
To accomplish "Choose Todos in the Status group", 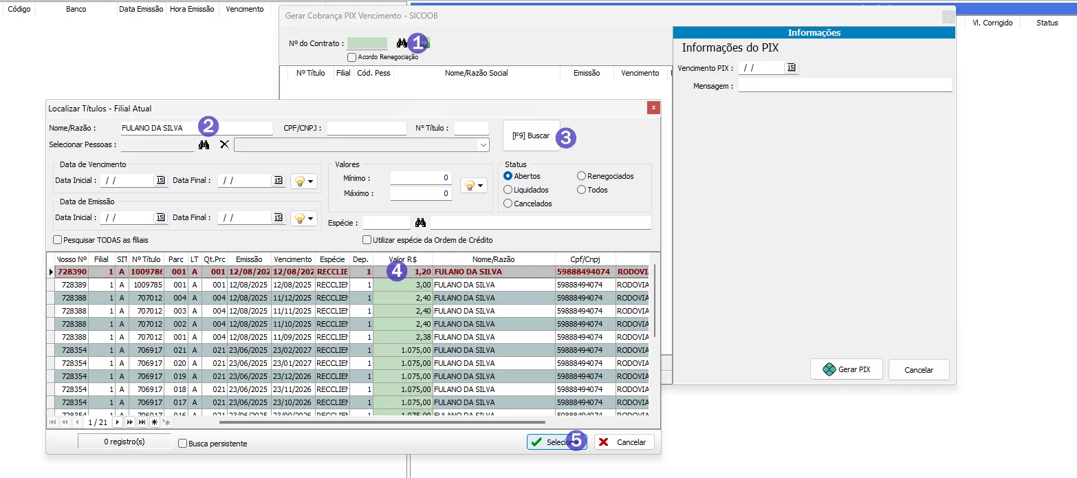I will tap(582, 190).
